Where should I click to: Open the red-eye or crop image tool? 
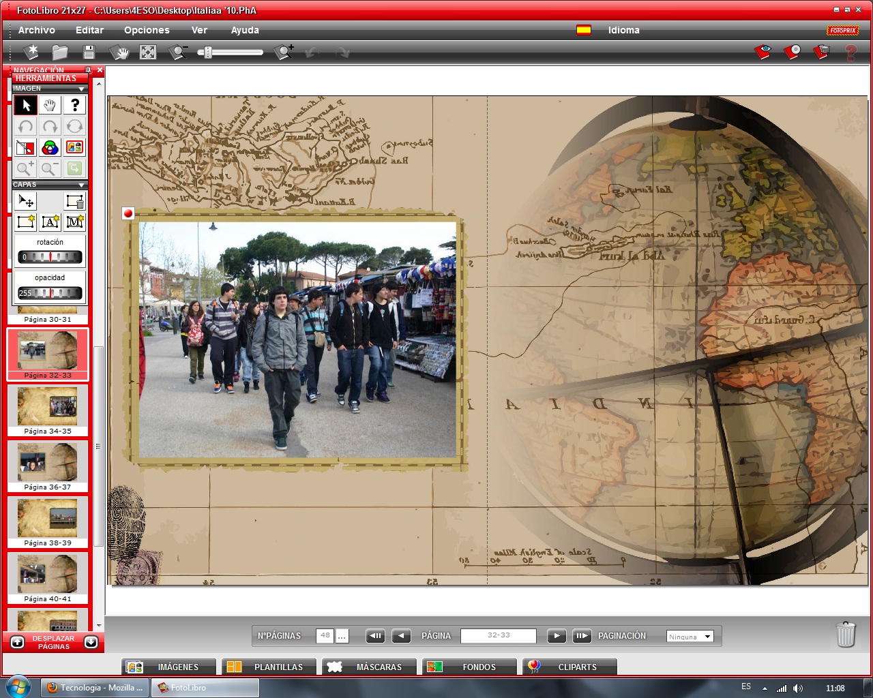pyautogui.click(x=26, y=147)
